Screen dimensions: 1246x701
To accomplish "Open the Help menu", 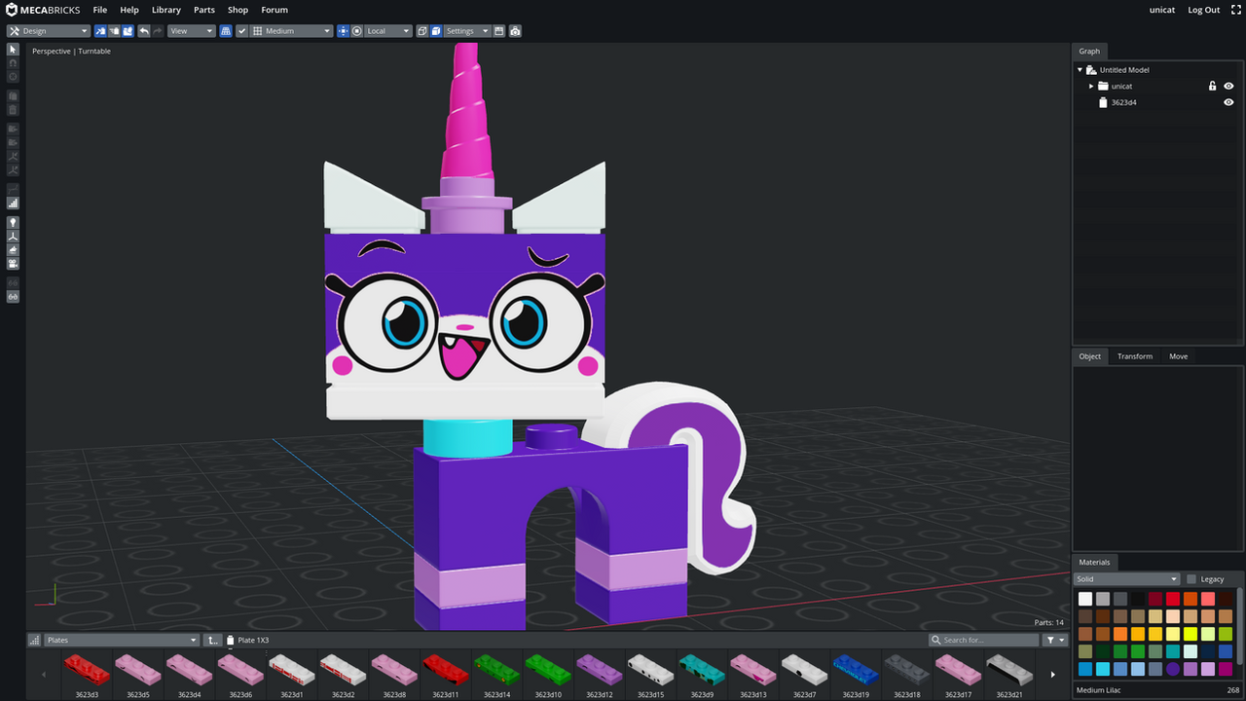I will pyautogui.click(x=129, y=10).
